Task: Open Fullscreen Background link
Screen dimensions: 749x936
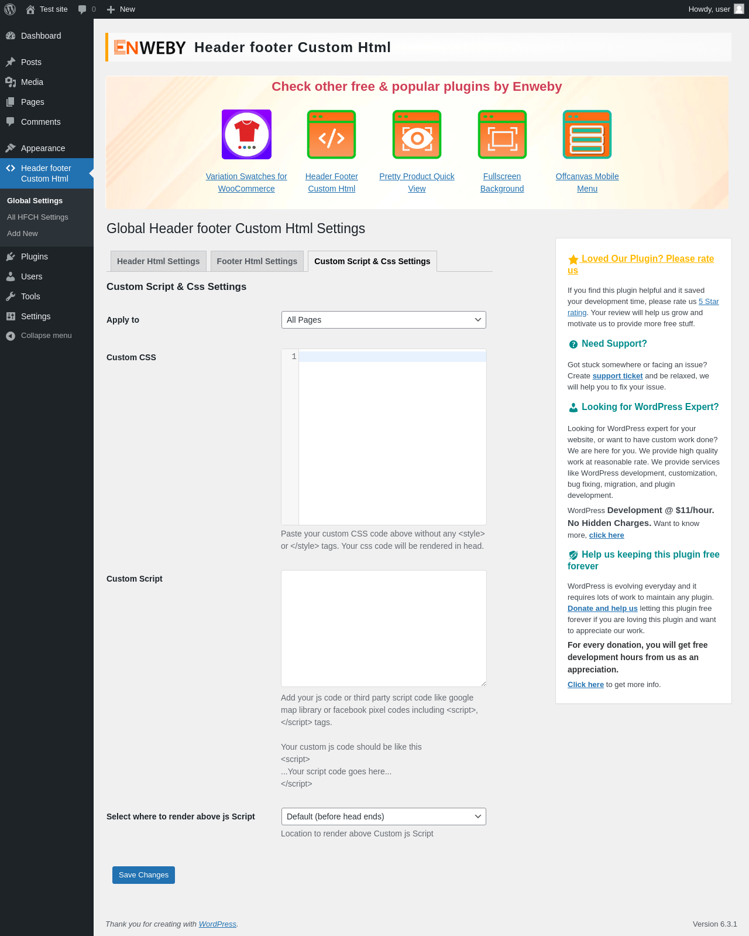Action: 502,183
